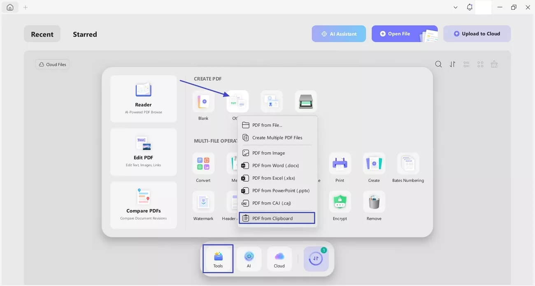Open Cloud Files
Viewport: 535px width, 286px height.
(x=52, y=64)
